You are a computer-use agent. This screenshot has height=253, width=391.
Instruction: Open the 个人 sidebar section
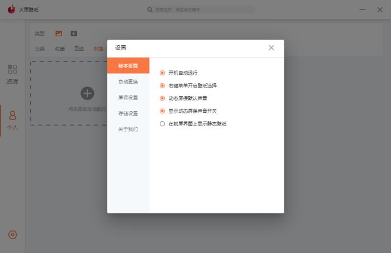click(x=12, y=120)
